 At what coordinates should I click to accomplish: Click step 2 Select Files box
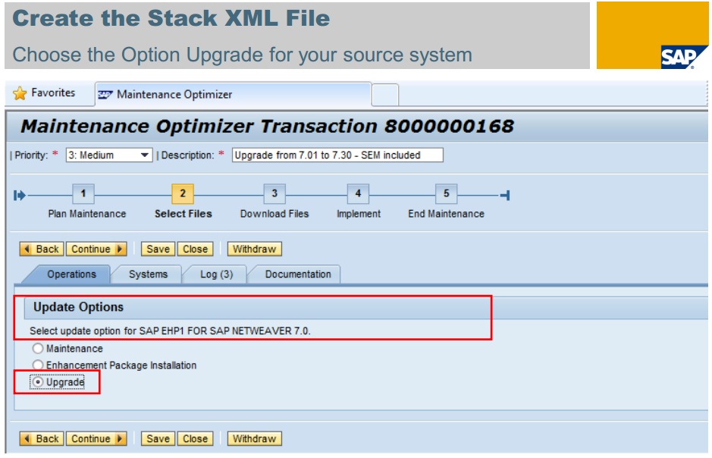(183, 193)
